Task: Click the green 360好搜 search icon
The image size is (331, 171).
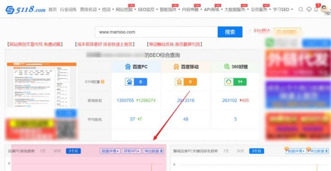Action: [227, 67]
